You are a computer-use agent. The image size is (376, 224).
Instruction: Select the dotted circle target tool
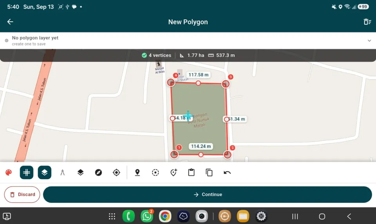pos(155,172)
